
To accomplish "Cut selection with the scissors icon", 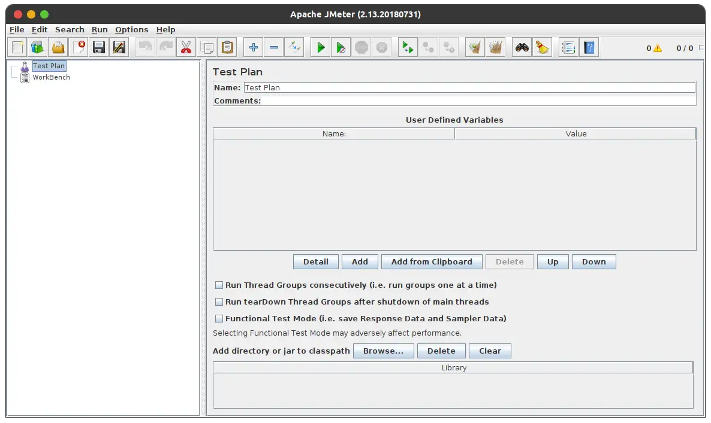I will (x=186, y=47).
